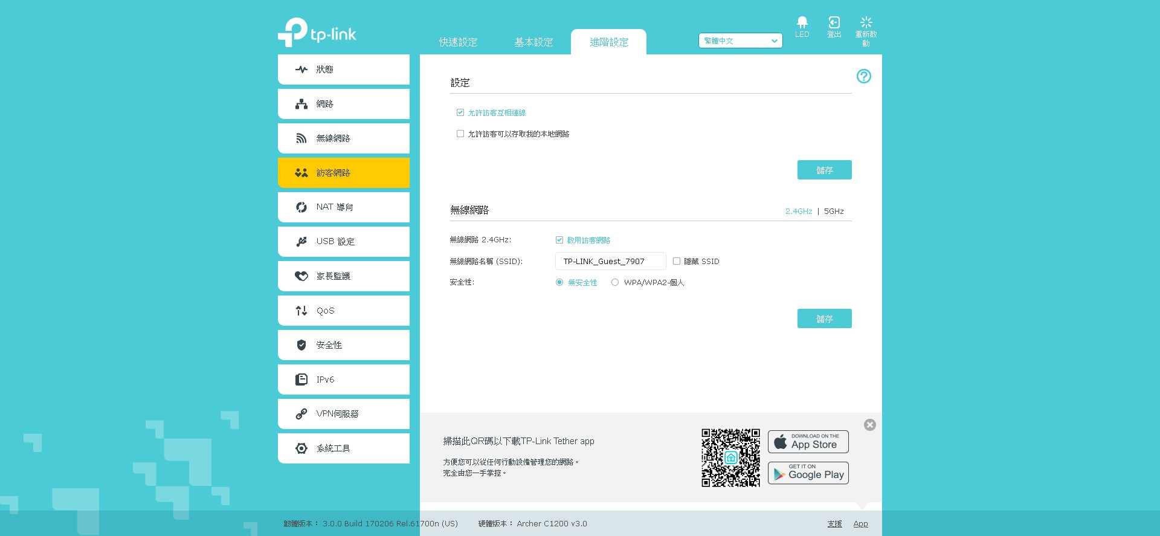Screen dimensions: 1160x536
Task: Open 無線網路 sidebar menu item
Action: 344,138
